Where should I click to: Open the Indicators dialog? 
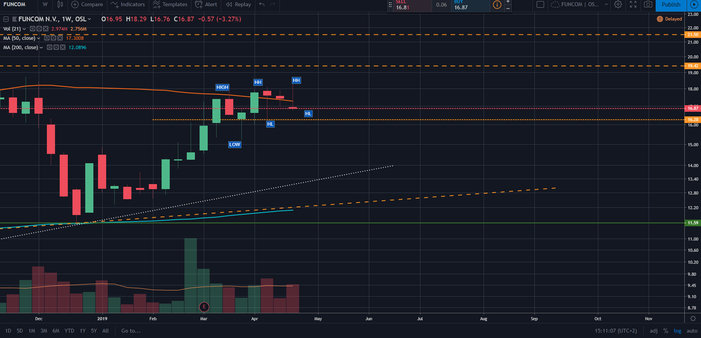[127, 5]
